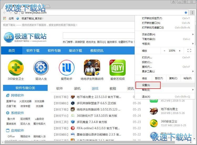Click the site search input field
This screenshot has height=145, width=197.
[98, 36]
